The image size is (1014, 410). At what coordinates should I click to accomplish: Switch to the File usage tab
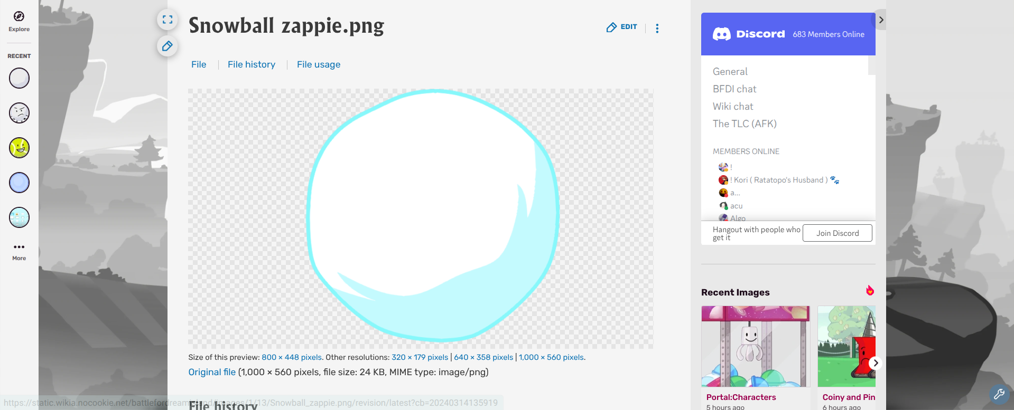click(x=319, y=64)
